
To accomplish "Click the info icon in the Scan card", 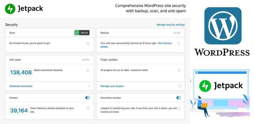I will [88, 43].
